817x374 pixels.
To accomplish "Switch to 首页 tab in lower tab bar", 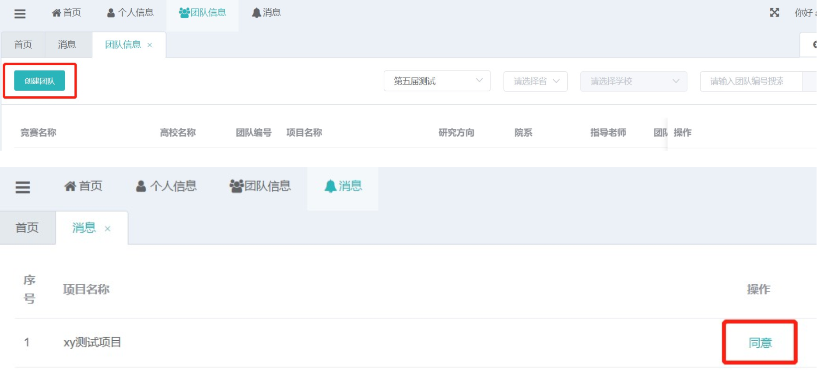I will (27, 228).
